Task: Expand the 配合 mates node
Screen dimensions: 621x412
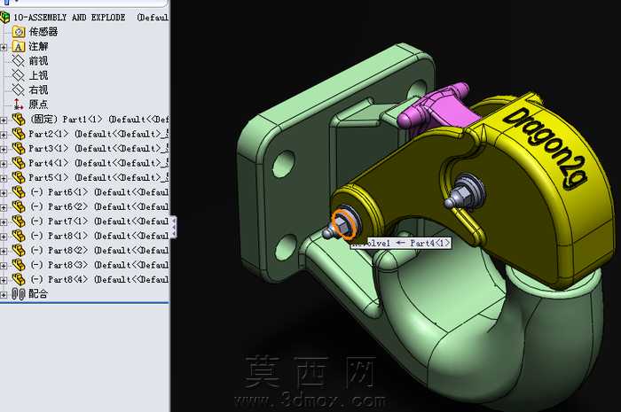Action: pos(4,295)
